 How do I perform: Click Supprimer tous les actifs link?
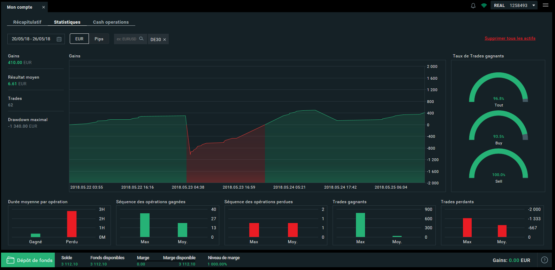[x=510, y=38]
